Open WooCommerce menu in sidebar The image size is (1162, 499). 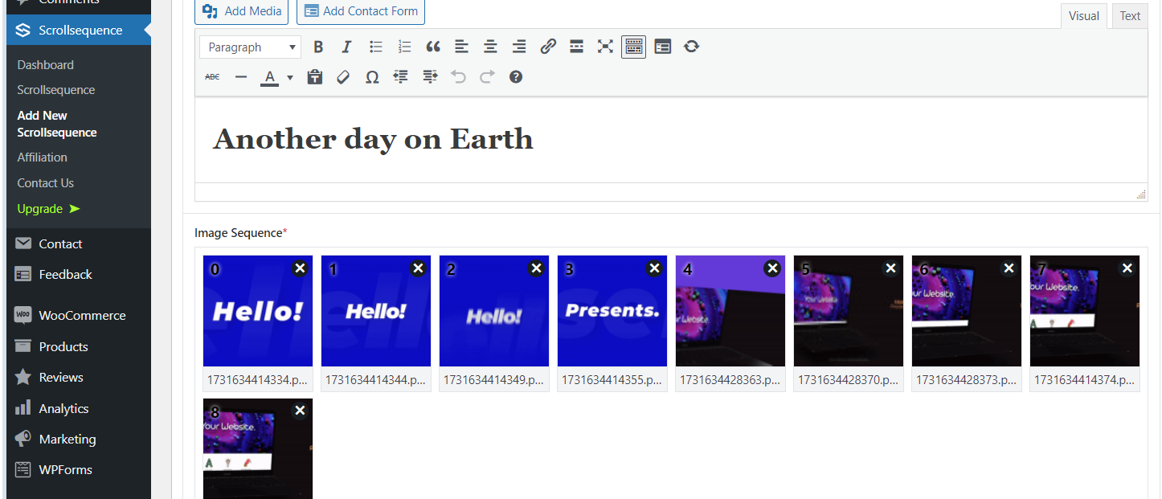(82, 315)
